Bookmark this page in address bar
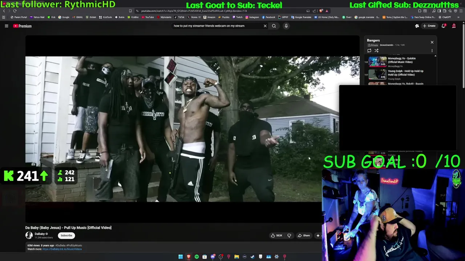This screenshot has height=261, width=465. (130, 11)
